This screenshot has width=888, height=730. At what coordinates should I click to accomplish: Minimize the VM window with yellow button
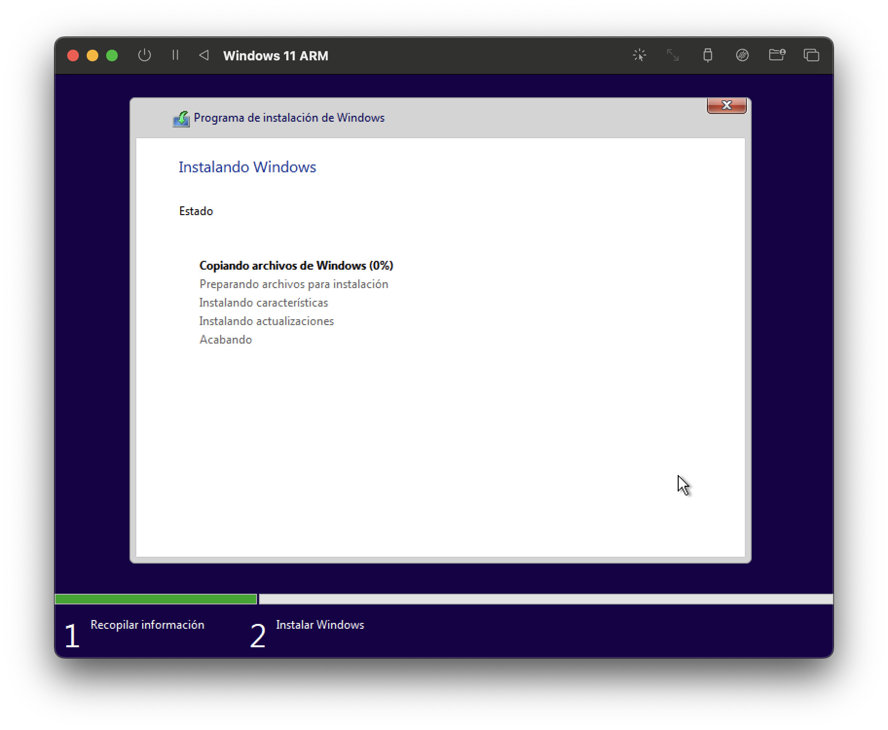pyautogui.click(x=92, y=55)
